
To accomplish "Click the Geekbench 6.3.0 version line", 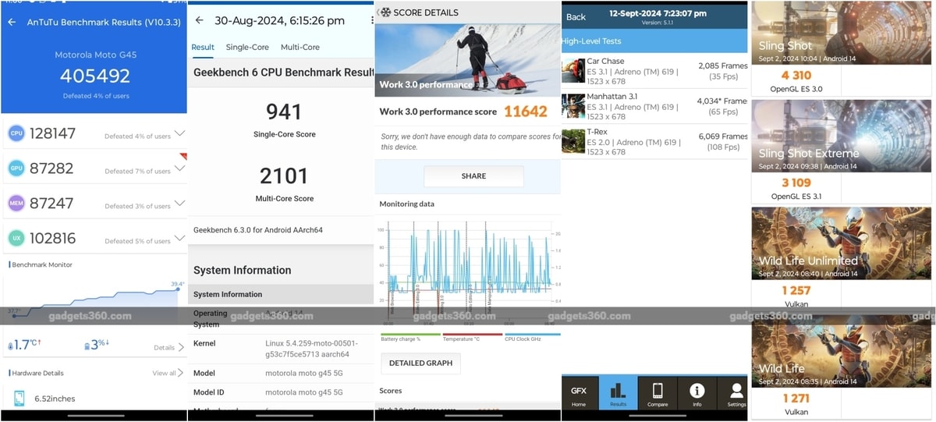I will (258, 230).
